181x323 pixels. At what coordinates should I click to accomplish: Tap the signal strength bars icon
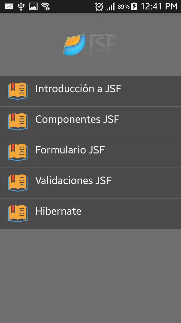click(111, 7)
